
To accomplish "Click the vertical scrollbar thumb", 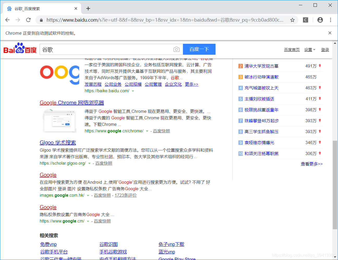I will coord(335,185).
